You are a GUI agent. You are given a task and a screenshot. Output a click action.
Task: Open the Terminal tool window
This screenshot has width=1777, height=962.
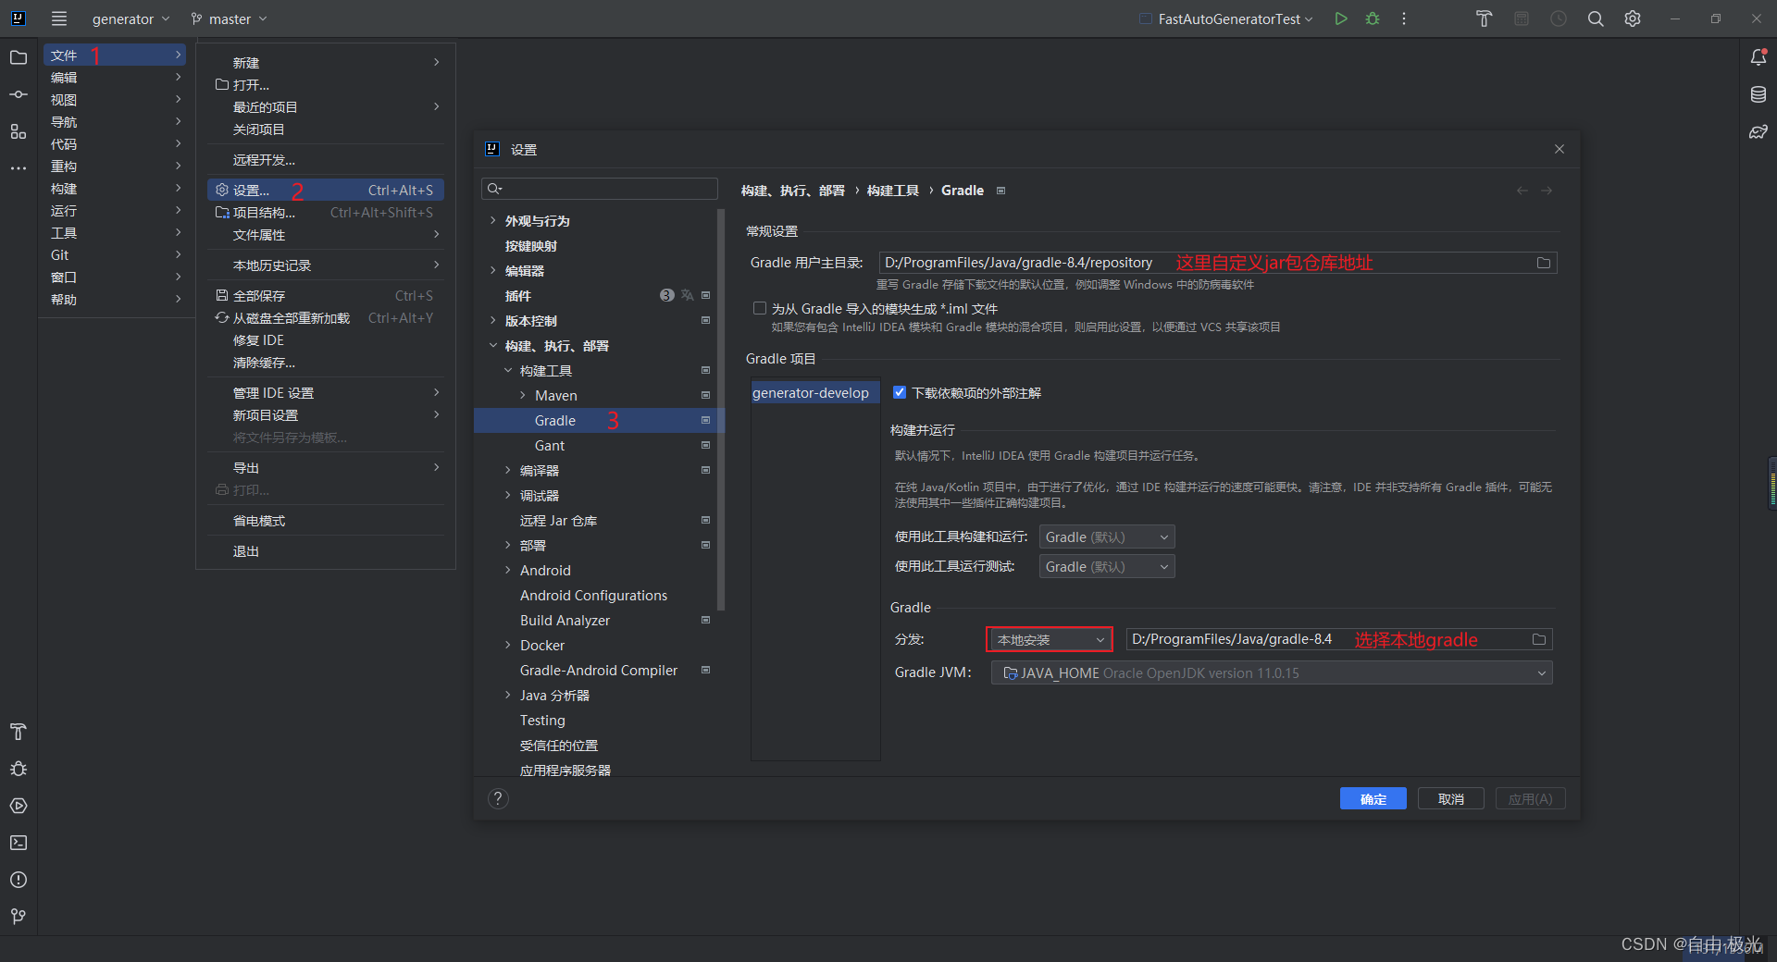pyautogui.click(x=18, y=843)
